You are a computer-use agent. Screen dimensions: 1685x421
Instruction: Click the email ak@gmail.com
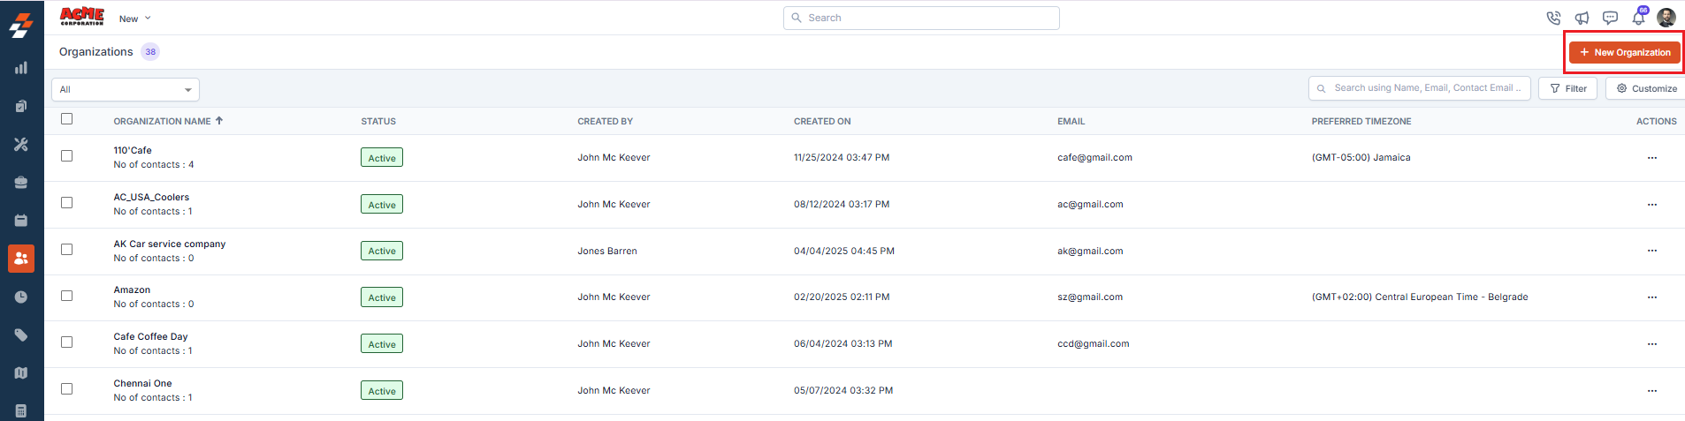[x=1090, y=251]
